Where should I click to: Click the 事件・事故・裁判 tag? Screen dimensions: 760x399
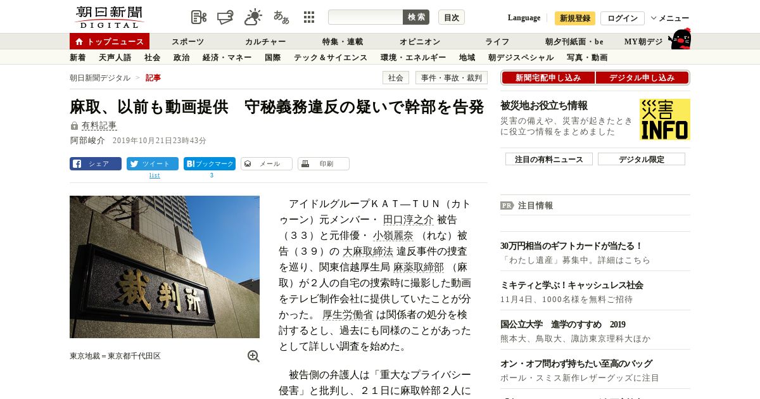(x=452, y=78)
